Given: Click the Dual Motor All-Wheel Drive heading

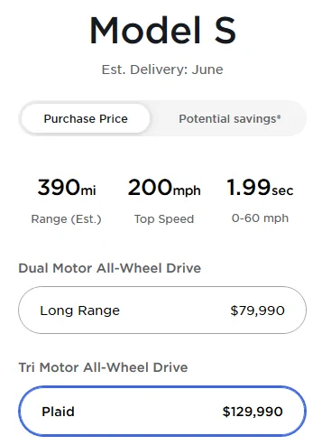Looking at the screenshot, I should 110,268.
